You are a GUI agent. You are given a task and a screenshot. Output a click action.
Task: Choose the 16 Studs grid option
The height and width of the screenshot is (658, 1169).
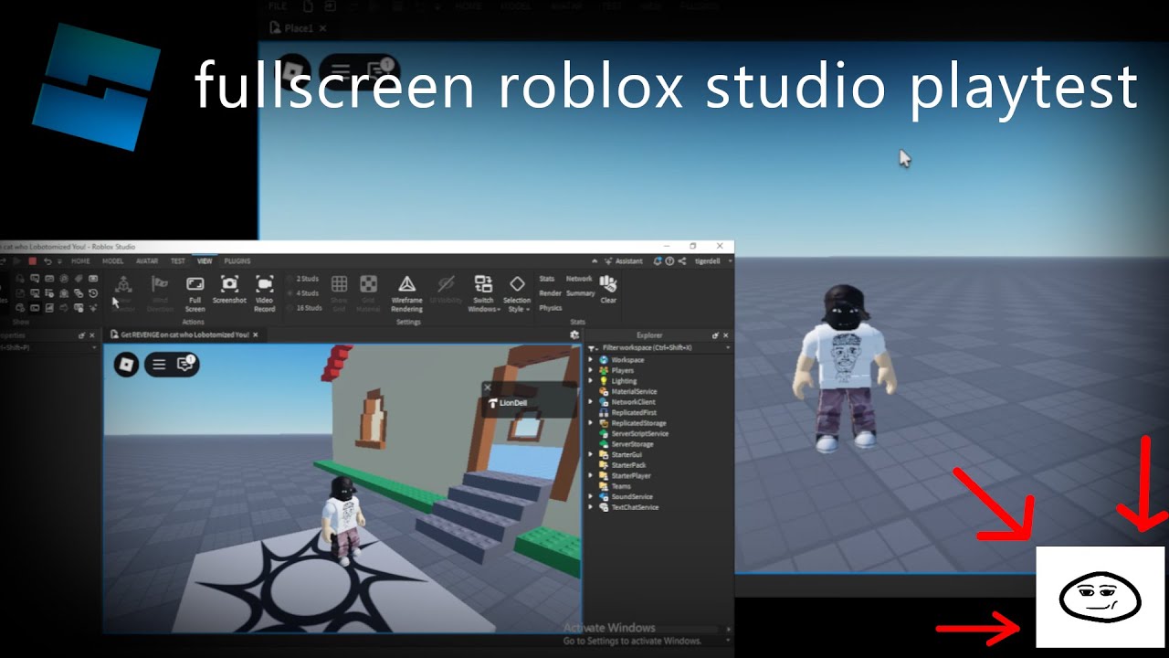[305, 308]
